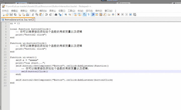
Task: Open the 搜索(S) menu
Action: (x=24, y=11)
